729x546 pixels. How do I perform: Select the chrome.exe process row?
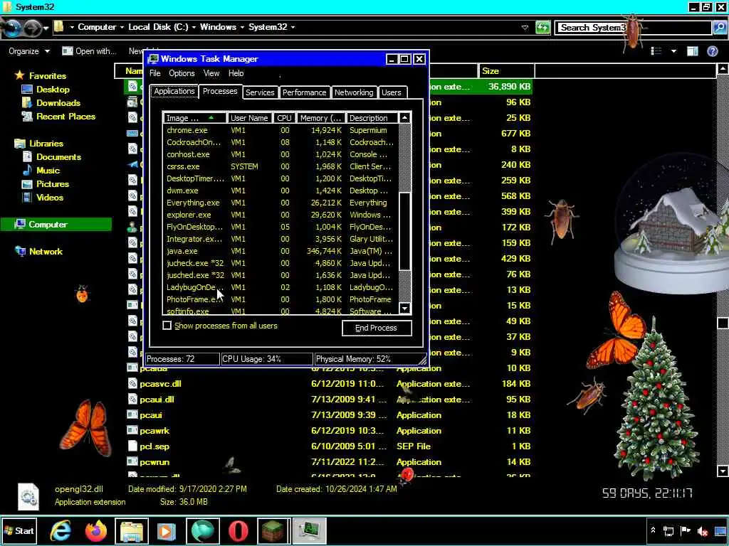280,131
